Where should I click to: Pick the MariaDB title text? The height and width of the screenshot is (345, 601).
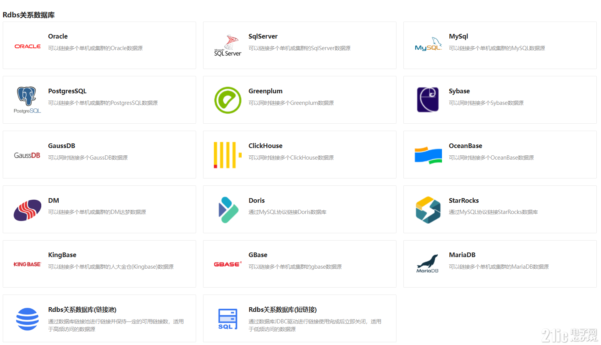click(x=462, y=255)
